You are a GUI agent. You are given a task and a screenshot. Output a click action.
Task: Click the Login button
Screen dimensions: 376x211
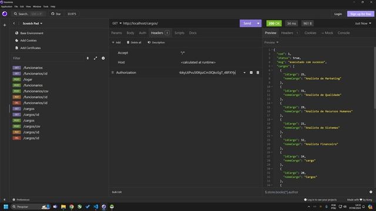coord(338,14)
